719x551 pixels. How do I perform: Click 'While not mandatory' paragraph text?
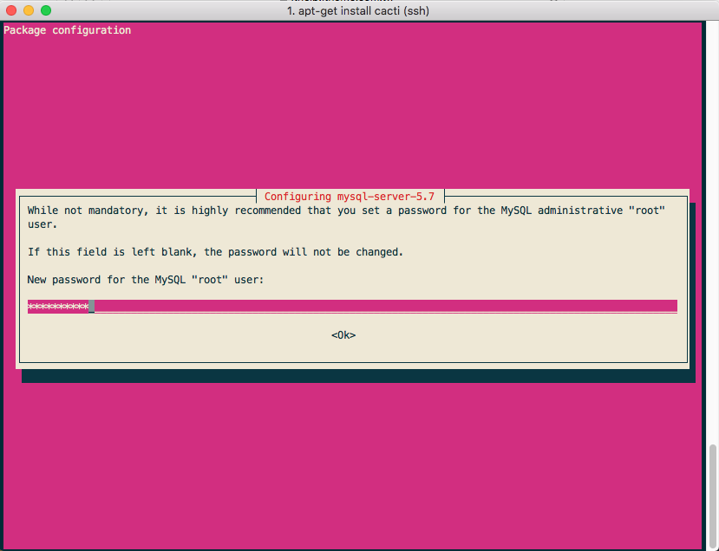click(x=346, y=217)
